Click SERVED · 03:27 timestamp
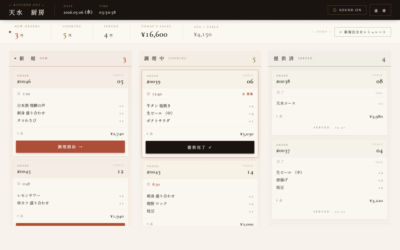400x250 pixels. (329, 212)
